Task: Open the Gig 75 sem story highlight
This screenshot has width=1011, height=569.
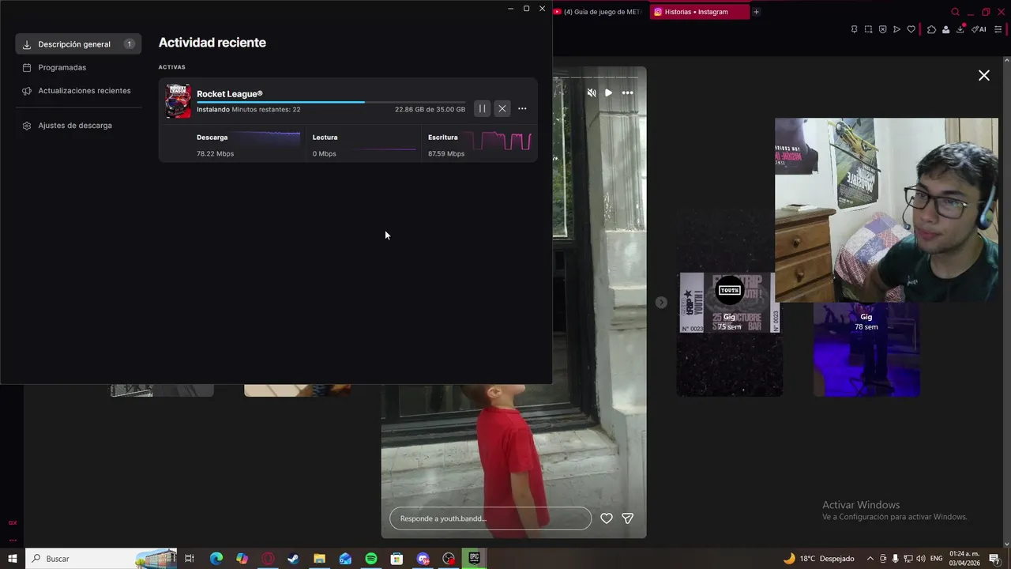Action: coord(729,303)
